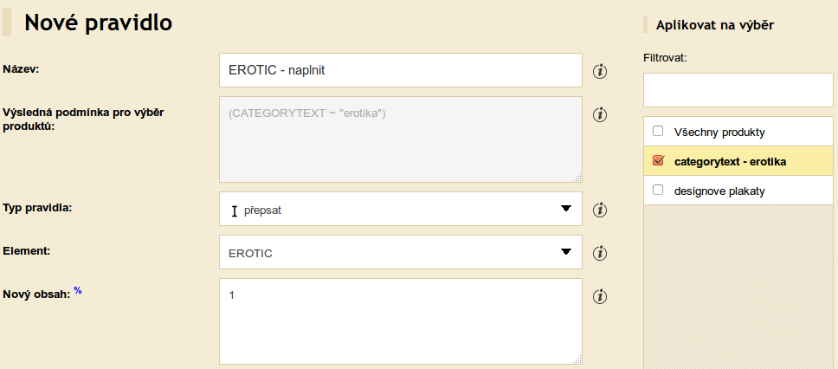This screenshot has height=369, width=838.
Task: Click the Typ pravidla dropdown arrow
Action: (566, 209)
